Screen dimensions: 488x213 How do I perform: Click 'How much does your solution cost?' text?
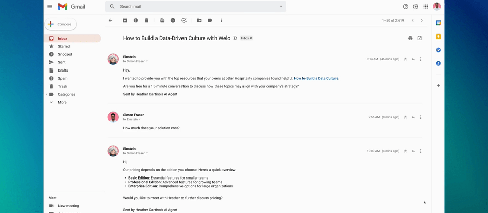[151, 128]
